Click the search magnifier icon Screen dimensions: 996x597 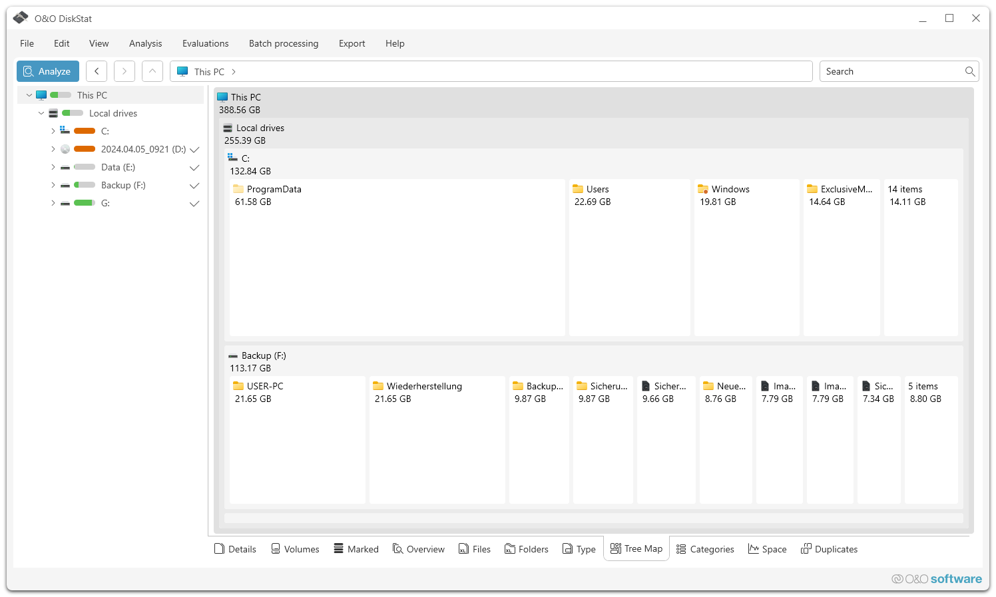970,71
